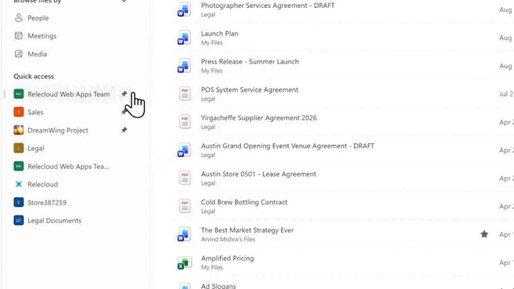This screenshot has width=514, height=289.
Task: Click the Media image icon
Action: [19, 54]
